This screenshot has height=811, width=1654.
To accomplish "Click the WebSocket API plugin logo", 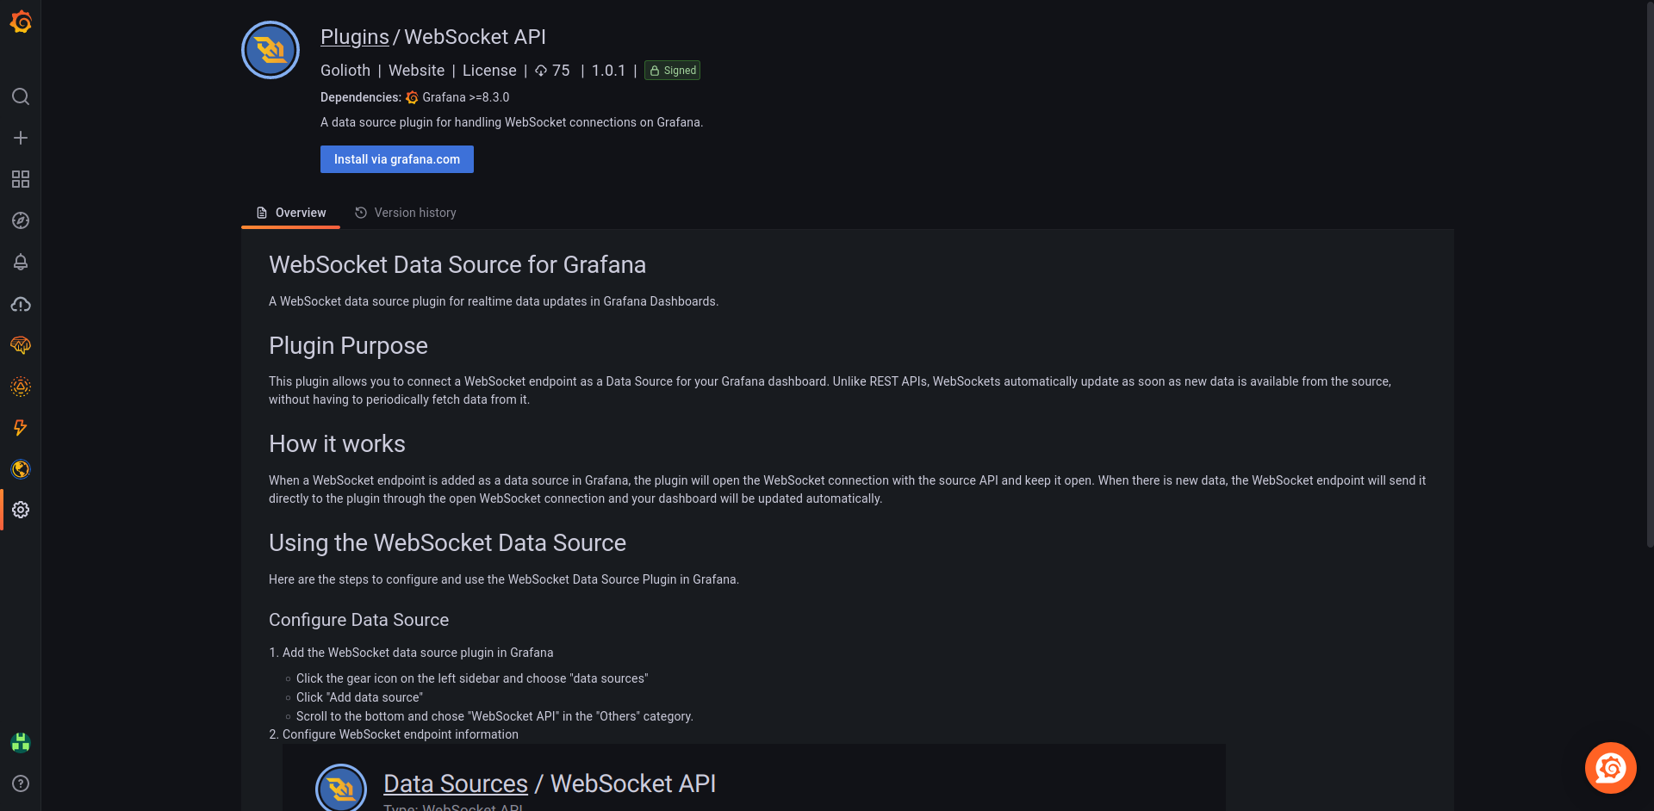I will pos(270,50).
